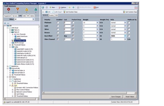Screen dimensions: 164x106
Task: Toggle Platinum Packet Drop checkbox
Action: [x=73, y=23]
